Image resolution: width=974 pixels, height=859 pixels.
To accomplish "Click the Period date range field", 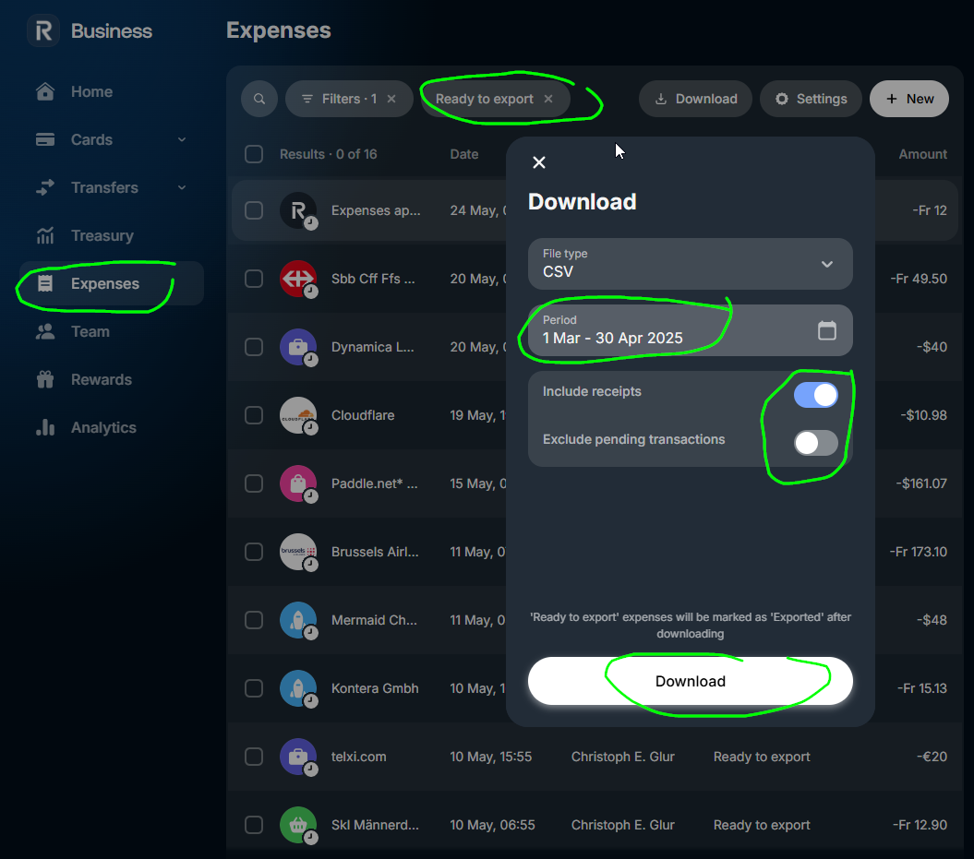I will [691, 330].
